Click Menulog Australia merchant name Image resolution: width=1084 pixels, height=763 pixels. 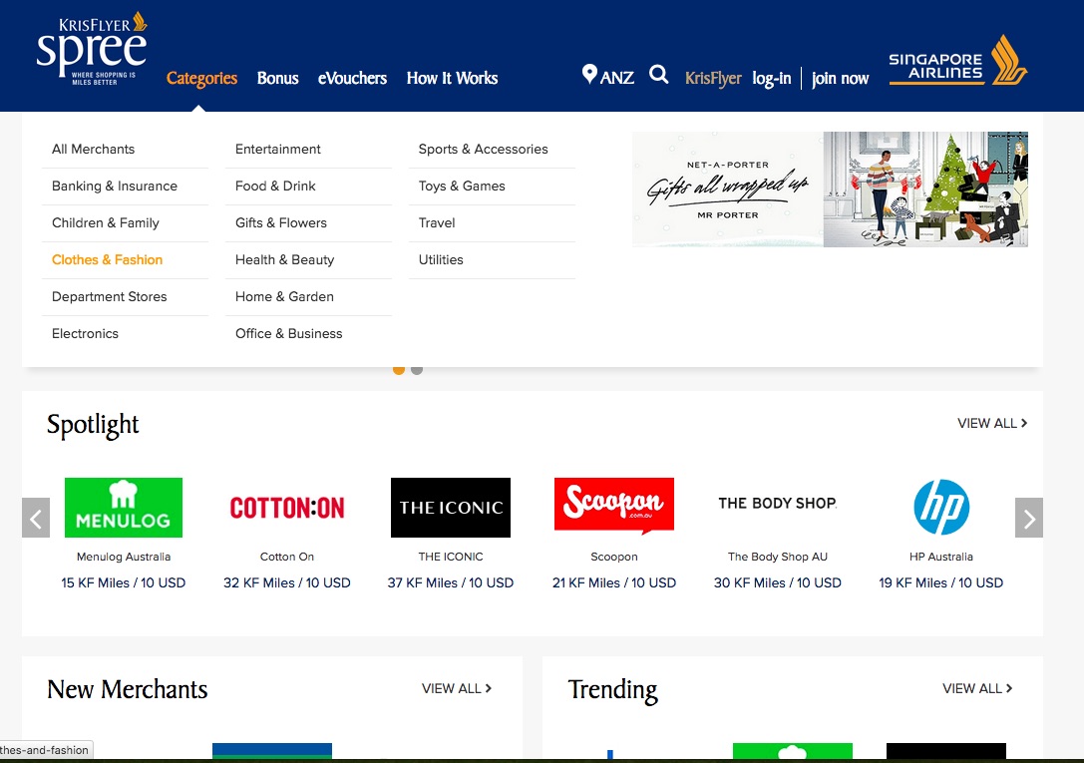click(124, 558)
